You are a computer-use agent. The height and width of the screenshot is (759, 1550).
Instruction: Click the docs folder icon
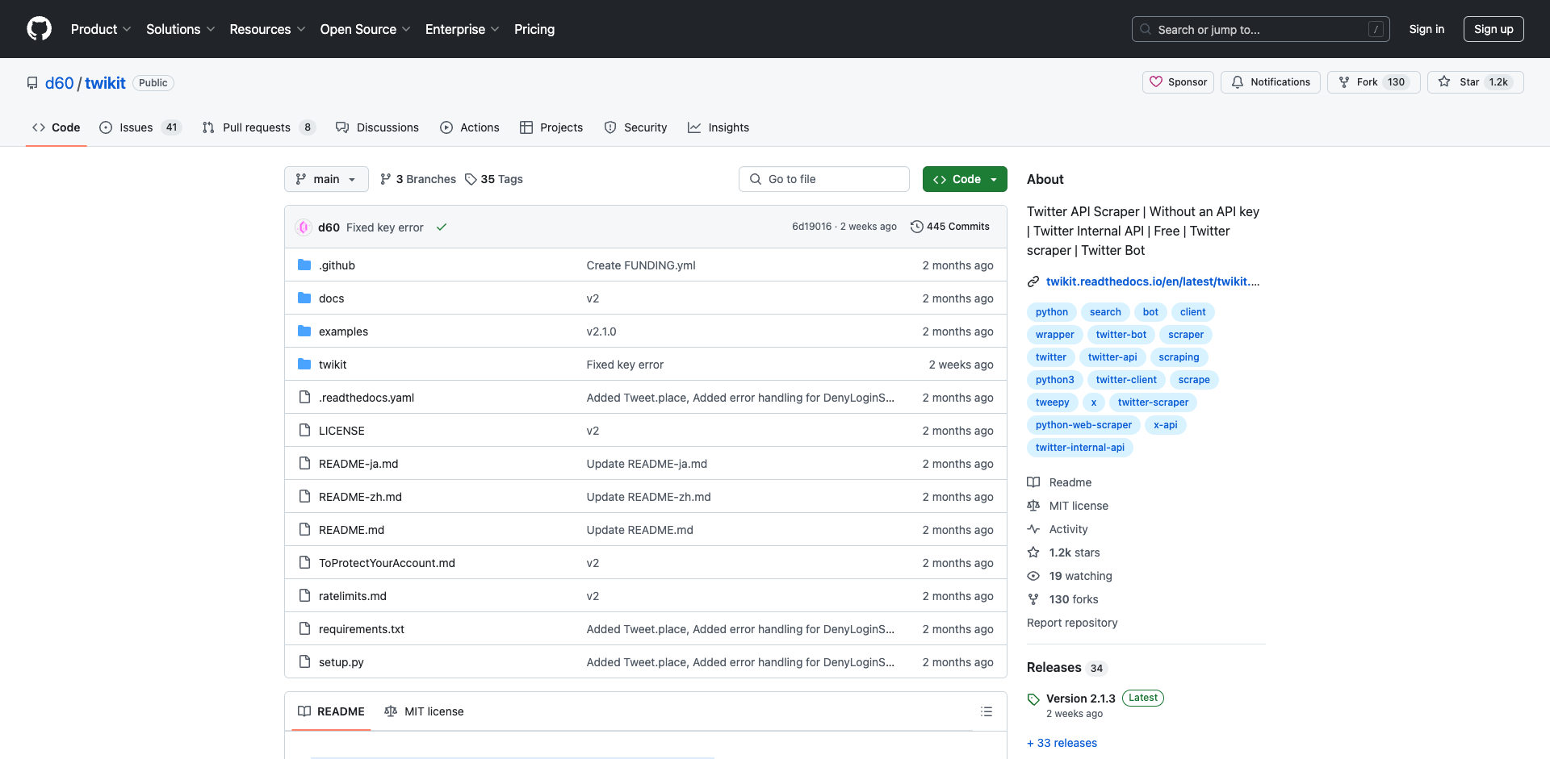click(304, 298)
